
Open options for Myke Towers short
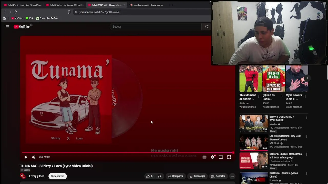point(305,96)
